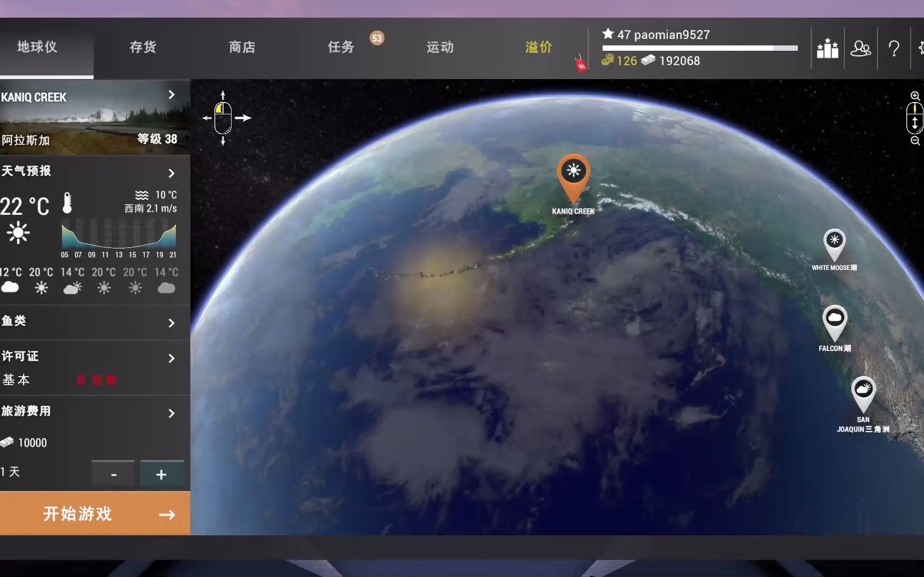Click the 等级 38 level label
The height and width of the screenshot is (577, 924).
pos(157,139)
